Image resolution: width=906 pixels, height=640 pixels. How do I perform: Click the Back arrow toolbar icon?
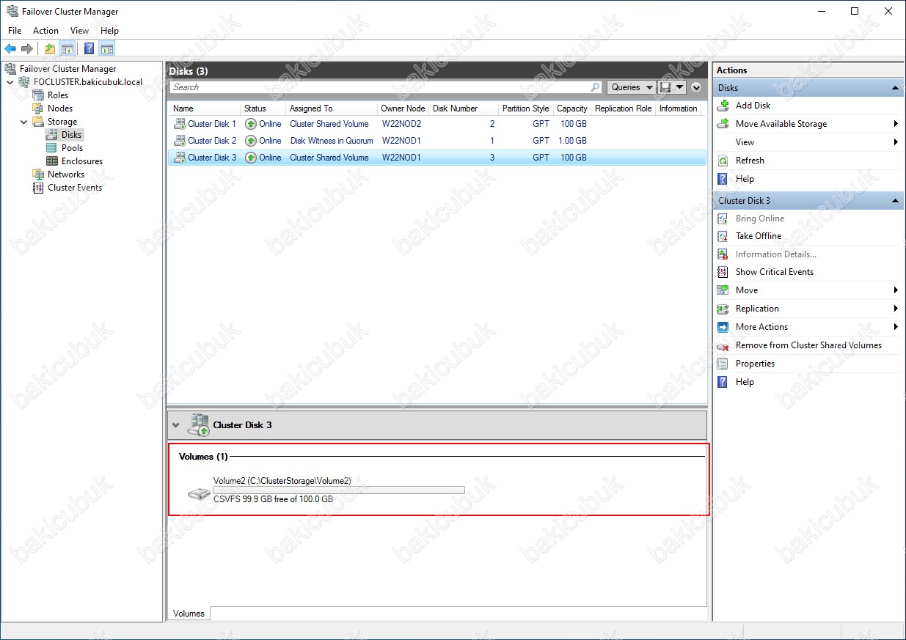coord(10,49)
